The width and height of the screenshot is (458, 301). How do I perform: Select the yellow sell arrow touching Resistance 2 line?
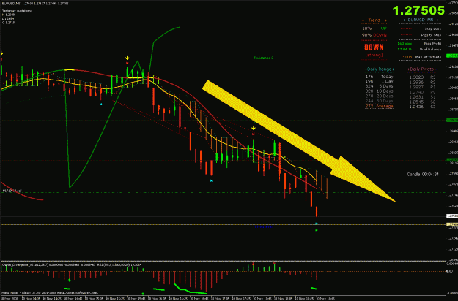pos(127,58)
